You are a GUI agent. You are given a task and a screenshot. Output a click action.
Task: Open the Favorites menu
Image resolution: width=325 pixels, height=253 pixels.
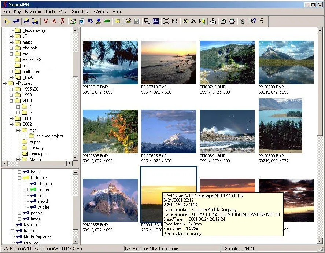point(33,11)
